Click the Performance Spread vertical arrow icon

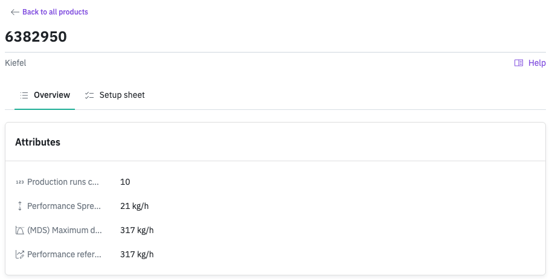tap(20, 207)
